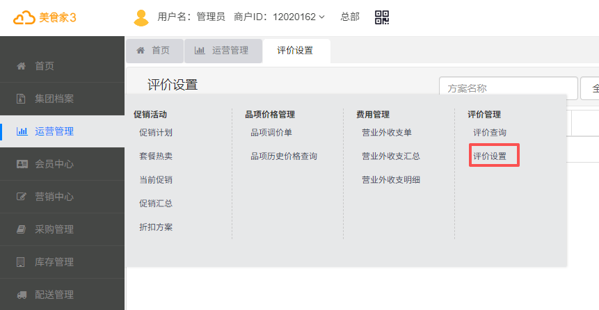This screenshot has width=599, height=310.
Task: Open 营业外收支汇总 link
Action: click(390, 156)
